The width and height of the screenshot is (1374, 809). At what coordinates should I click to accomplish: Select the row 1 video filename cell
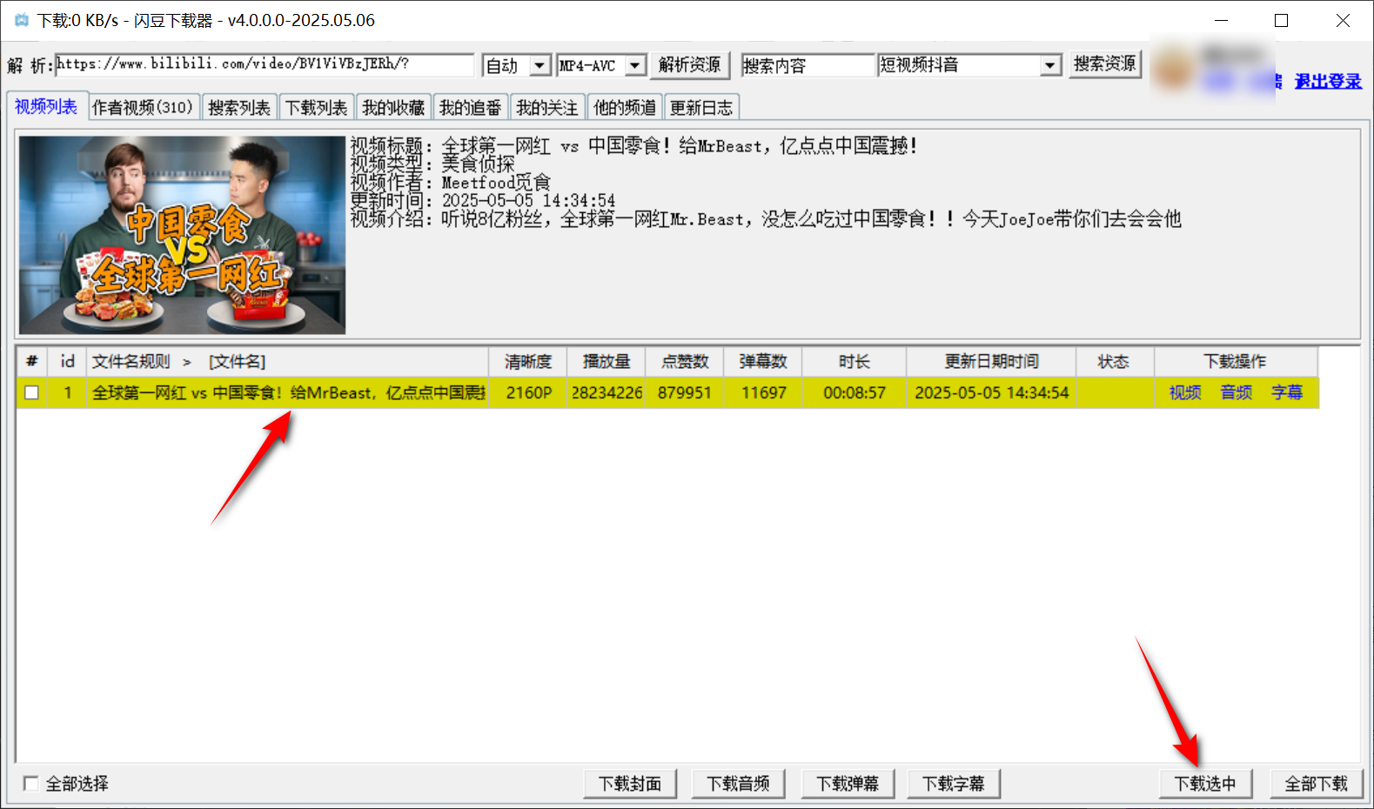(288, 392)
